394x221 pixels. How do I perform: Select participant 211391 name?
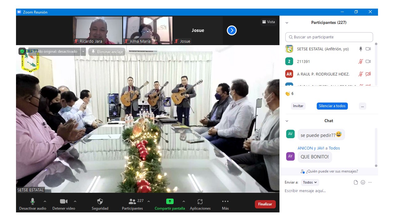coord(304,61)
